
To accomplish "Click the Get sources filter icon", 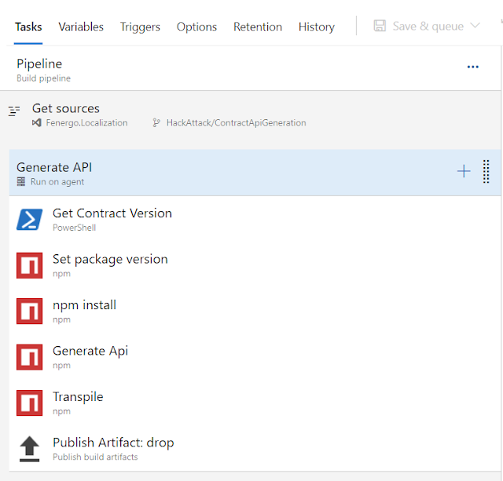I will click(14, 111).
